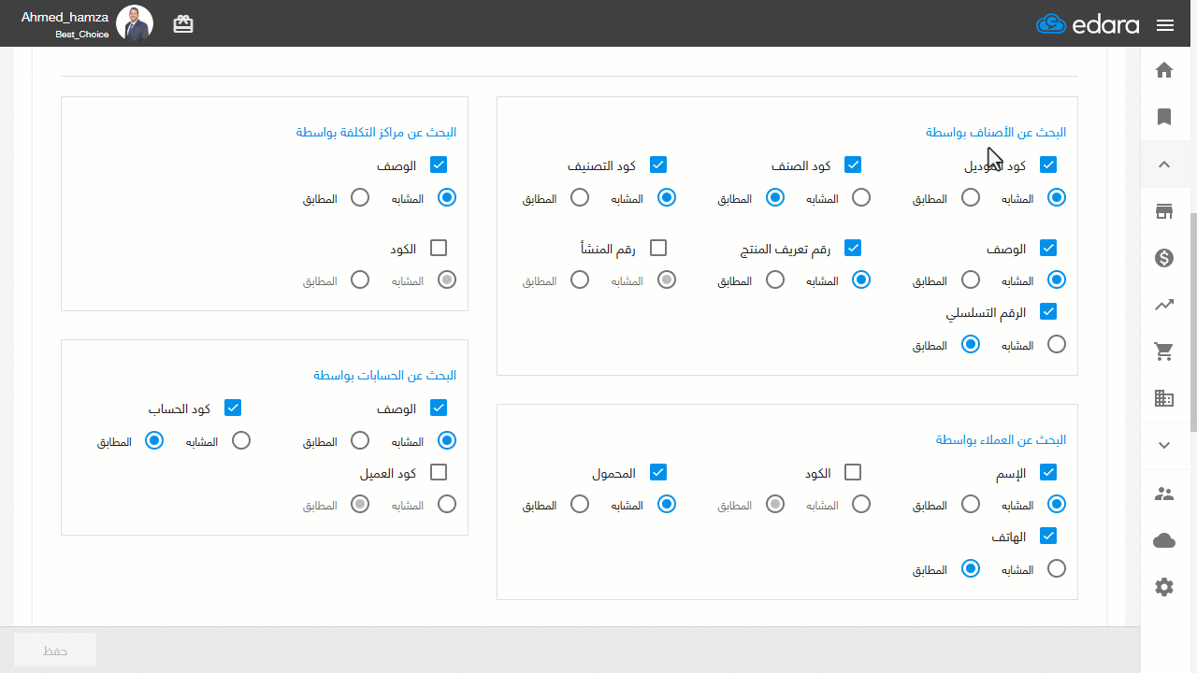Uncheck the الهاتف checkbox
1197x673 pixels.
click(x=1048, y=536)
